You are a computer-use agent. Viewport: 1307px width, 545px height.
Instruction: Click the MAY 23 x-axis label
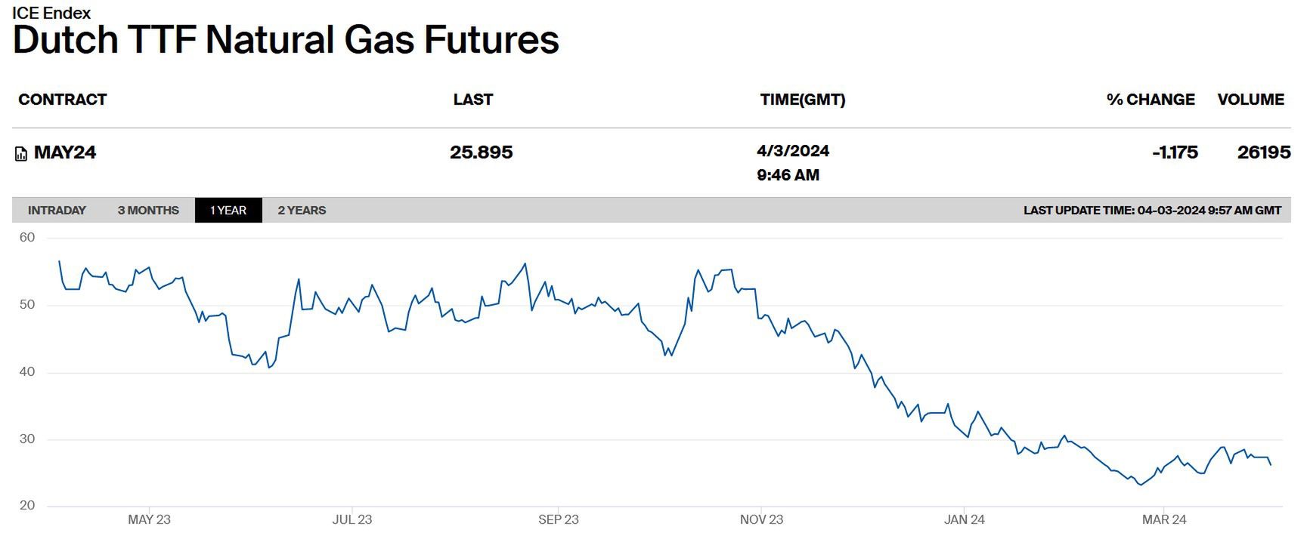(x=149, y=519)
